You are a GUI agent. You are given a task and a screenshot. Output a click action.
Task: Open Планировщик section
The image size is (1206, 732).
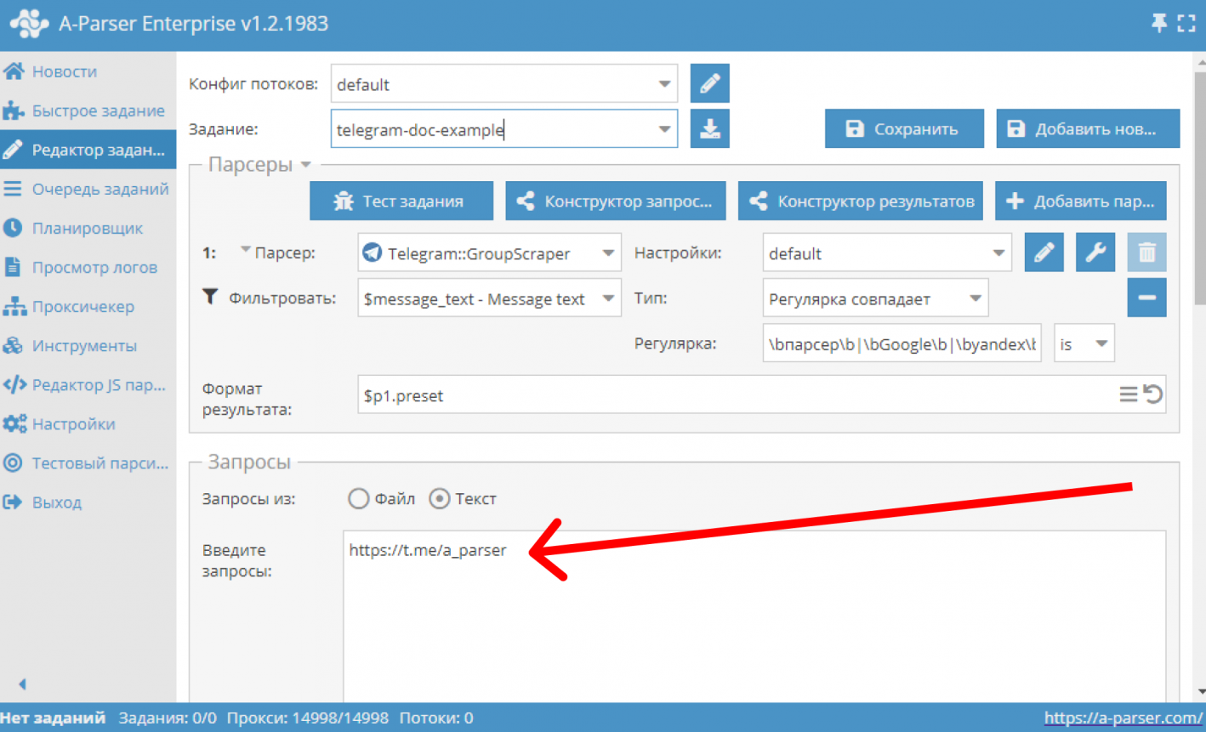pos(88,228)
